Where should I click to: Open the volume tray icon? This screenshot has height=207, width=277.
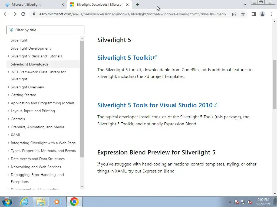coord(250,202)
